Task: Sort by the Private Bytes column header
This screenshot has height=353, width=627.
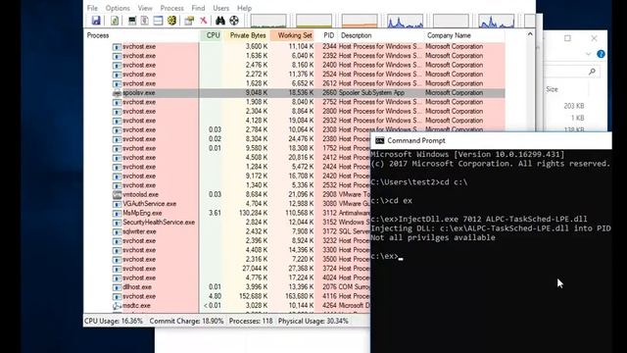Action: coord(247,35)
